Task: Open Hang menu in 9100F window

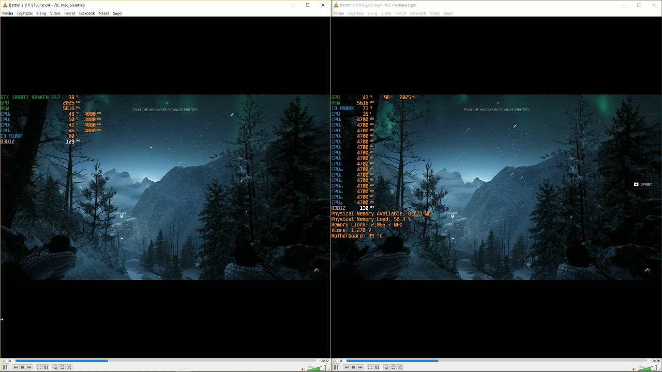Action: 41,13
